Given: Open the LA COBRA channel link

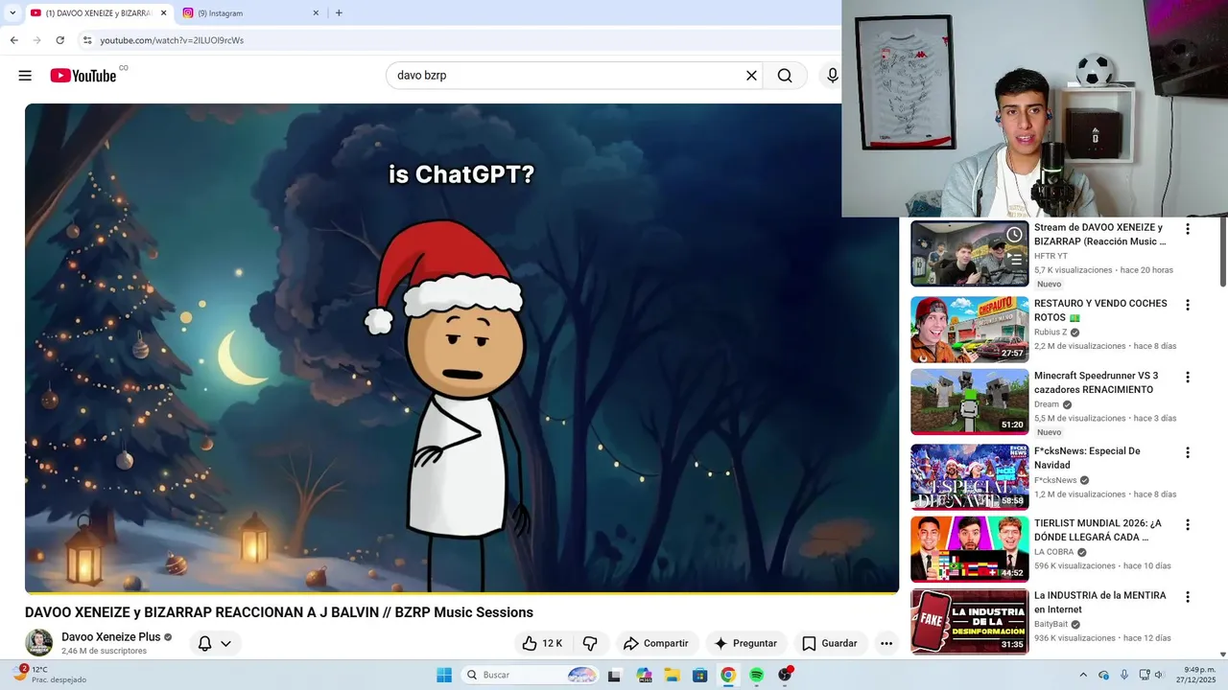Looking at the screenshot, I should pyautogui.click(x=1053, y=552).
